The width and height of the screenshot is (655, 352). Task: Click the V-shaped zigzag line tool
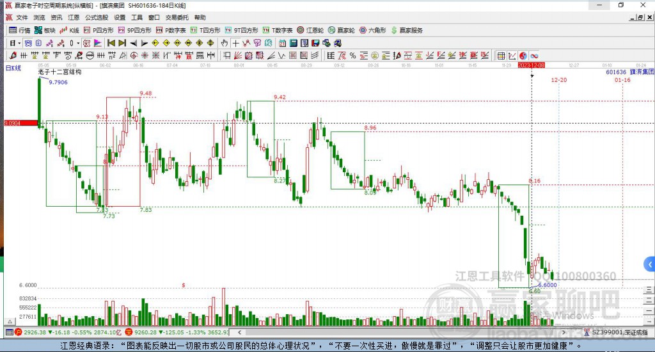click(282, 55)
